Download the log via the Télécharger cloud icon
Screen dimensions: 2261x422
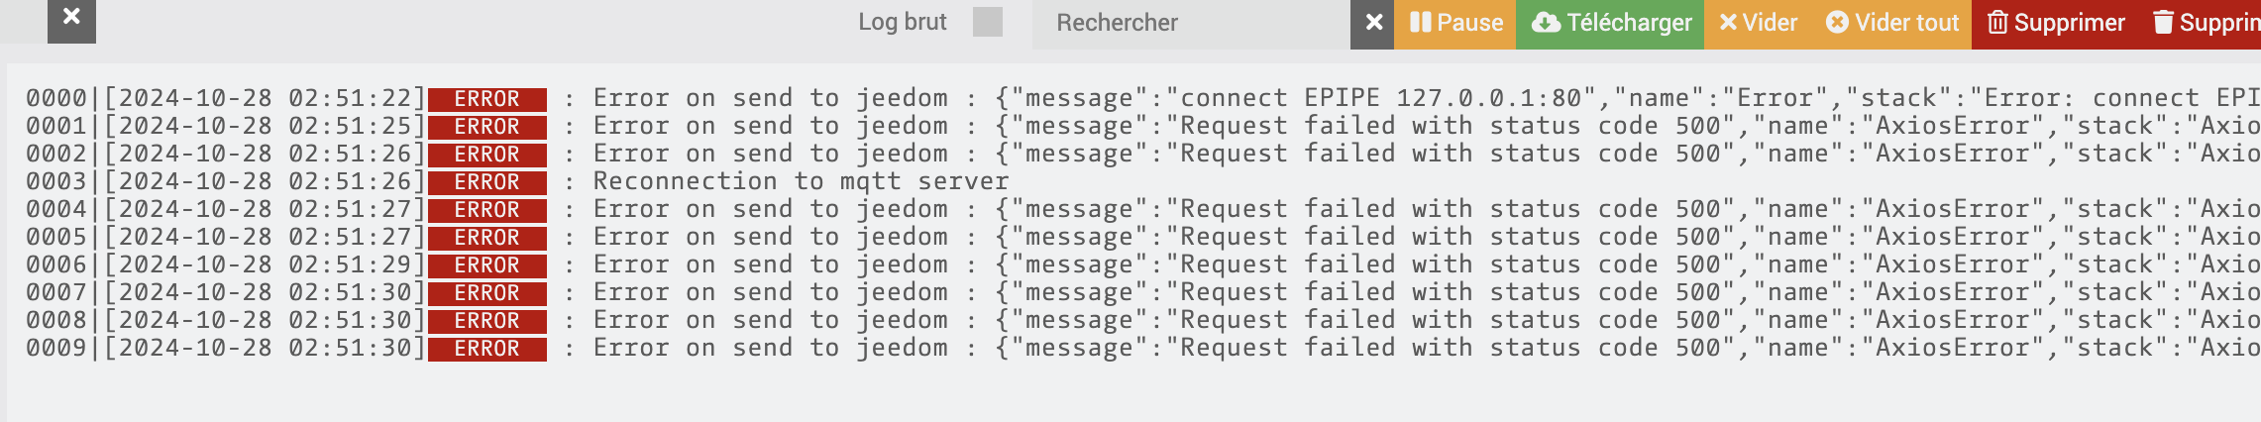pyautogui.click(x=1610, y=23)
